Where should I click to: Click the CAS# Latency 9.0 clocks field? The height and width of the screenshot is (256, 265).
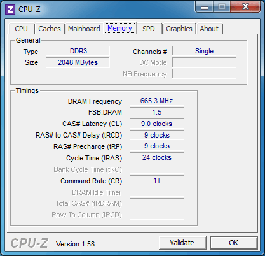157,124
